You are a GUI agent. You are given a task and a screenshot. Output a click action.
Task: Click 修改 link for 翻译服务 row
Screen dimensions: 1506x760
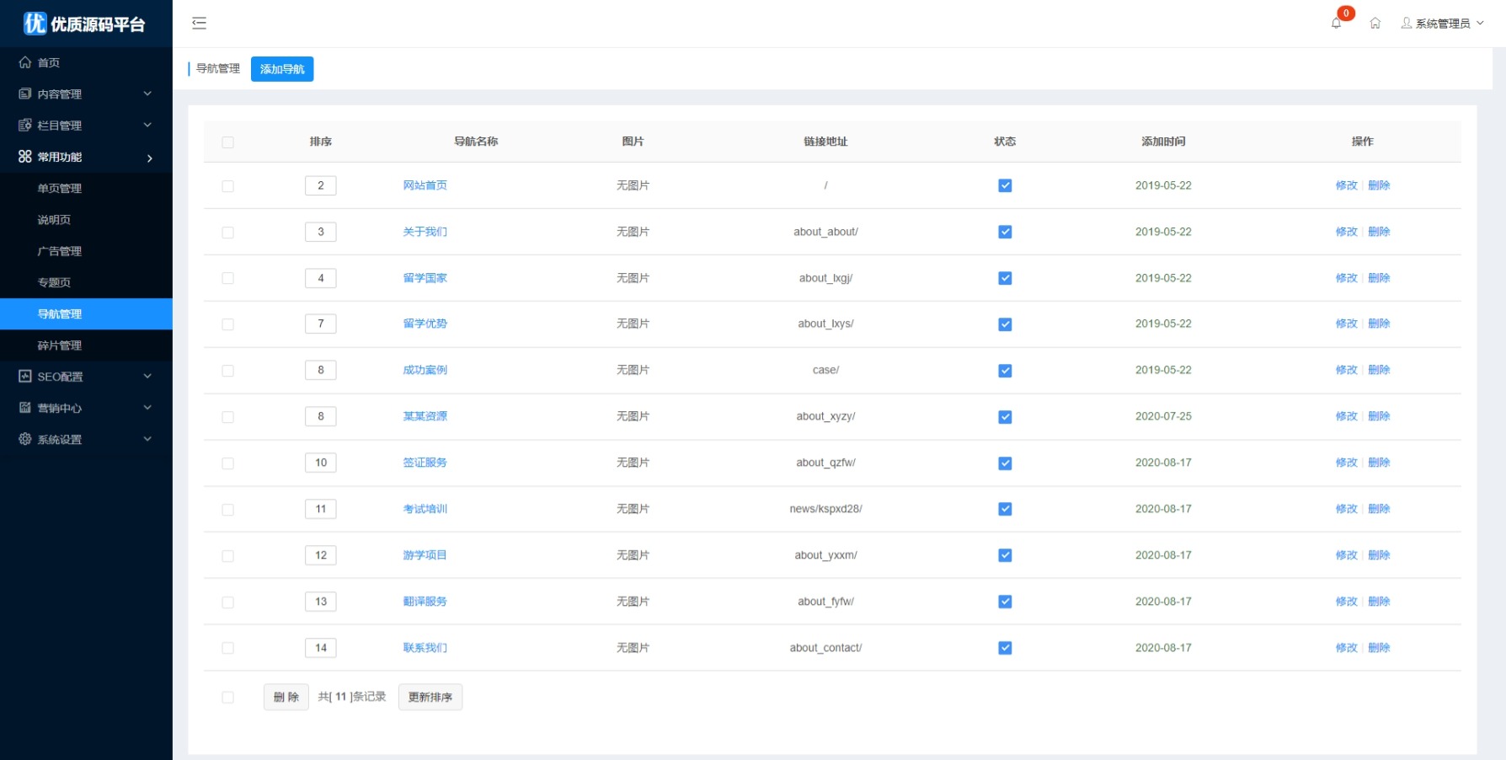(x=1346, y=602)
